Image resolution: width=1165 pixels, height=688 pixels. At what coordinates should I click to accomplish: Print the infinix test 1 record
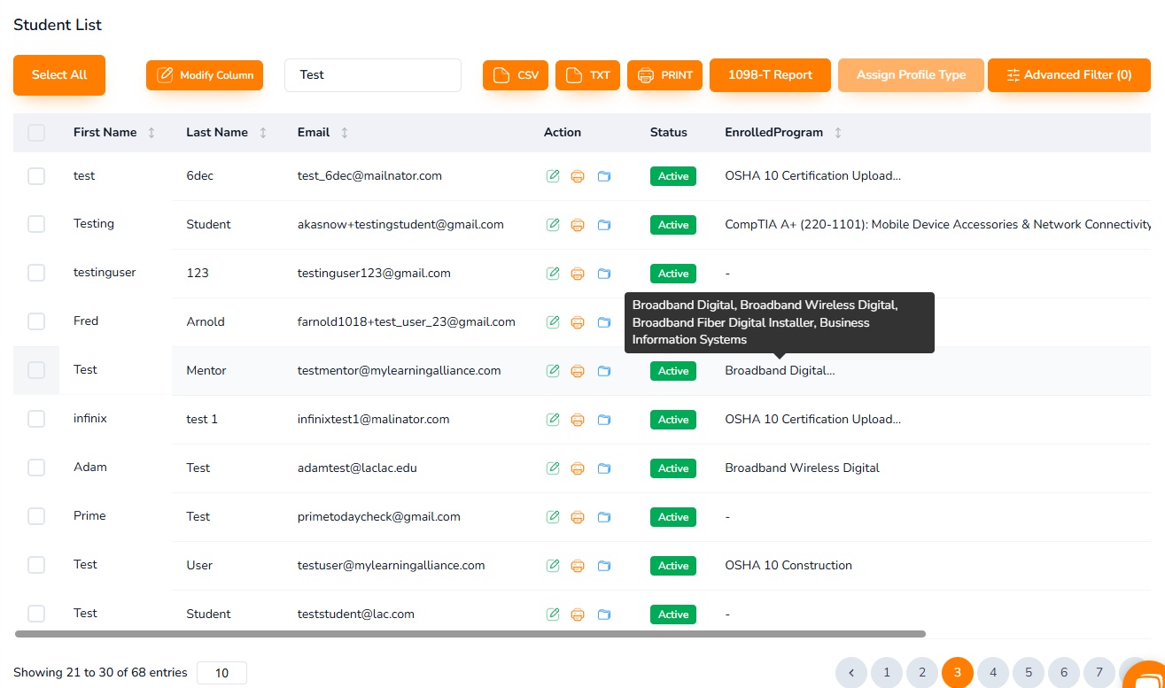[578, 419]
